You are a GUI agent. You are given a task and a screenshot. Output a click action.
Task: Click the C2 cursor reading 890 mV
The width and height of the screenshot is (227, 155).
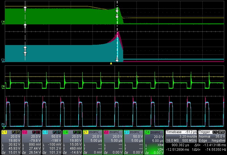pyautogui.click(x=35, y=145)
